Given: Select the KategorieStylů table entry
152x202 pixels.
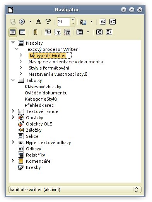Looking at the screenshot, I should (x=41, y=99).
